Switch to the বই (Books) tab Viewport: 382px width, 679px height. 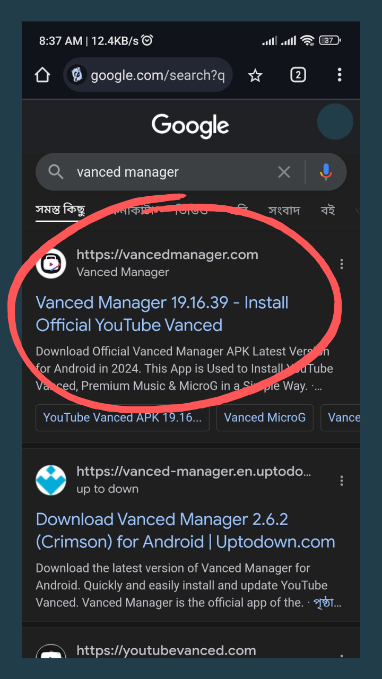[x=328, y=211]
